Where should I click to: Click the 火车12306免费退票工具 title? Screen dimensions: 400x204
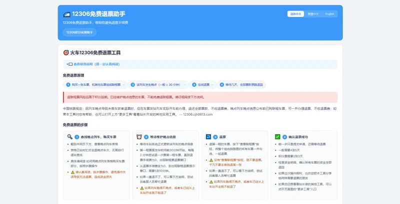95,53
